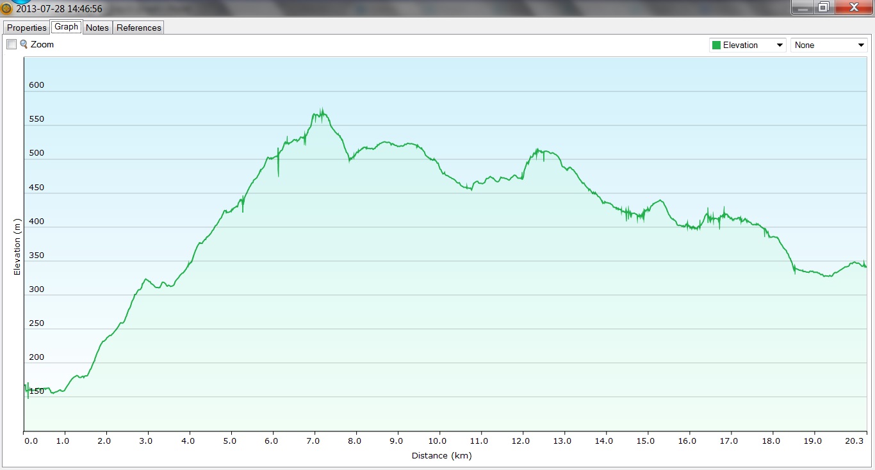Click the 10.0 tick on distance axis
This screenshot has width=875, height=470.
(x=437, y=441)
